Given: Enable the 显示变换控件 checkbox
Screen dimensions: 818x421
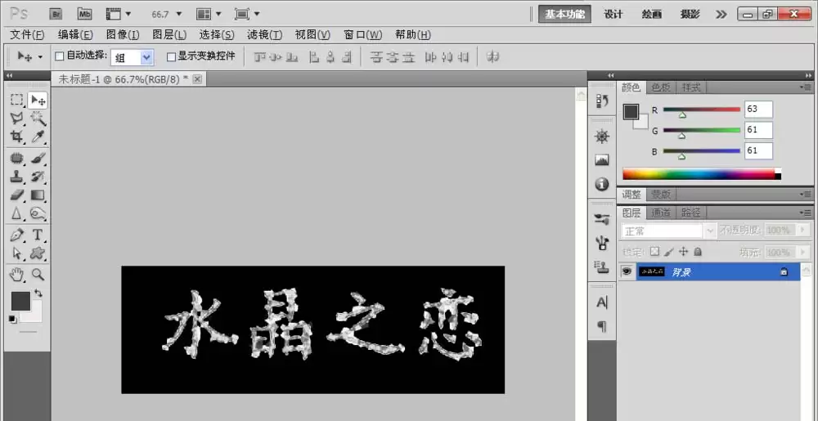Looking at the screenshot, I should tap(171, 56).
